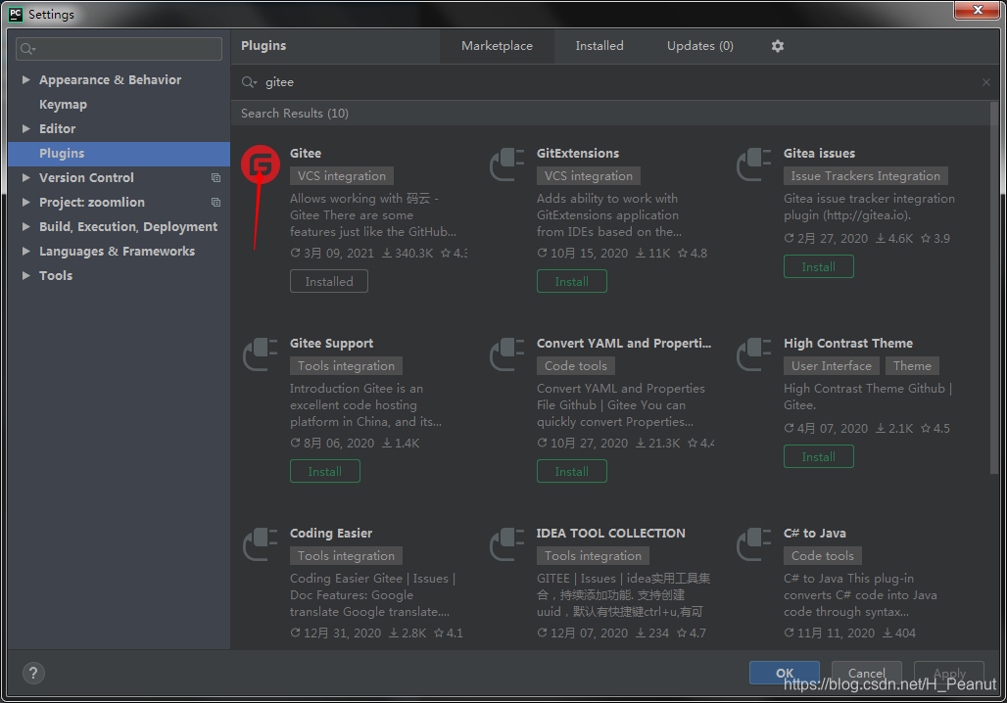1007x703 pixels.
Task: Switch to the Installed tab
Action: click(x=599, y=46)
